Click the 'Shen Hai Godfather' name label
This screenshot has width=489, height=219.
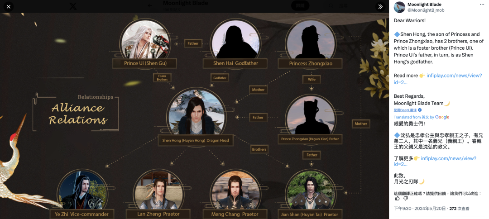click(x=235, y=63)
